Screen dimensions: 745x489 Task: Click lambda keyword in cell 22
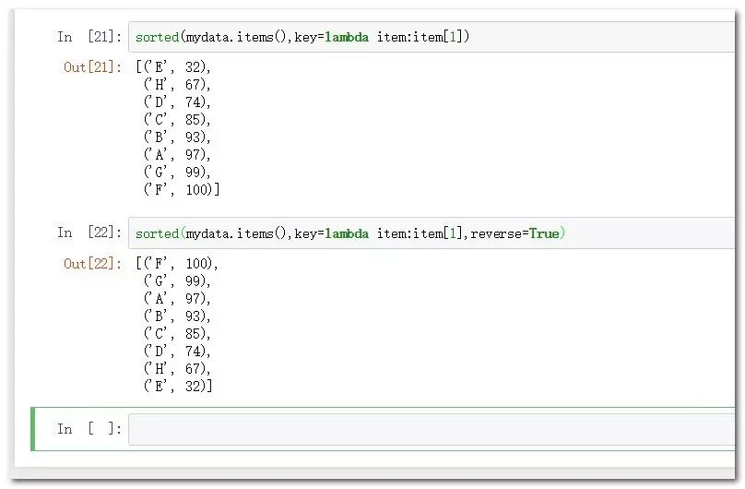[347, 233]
